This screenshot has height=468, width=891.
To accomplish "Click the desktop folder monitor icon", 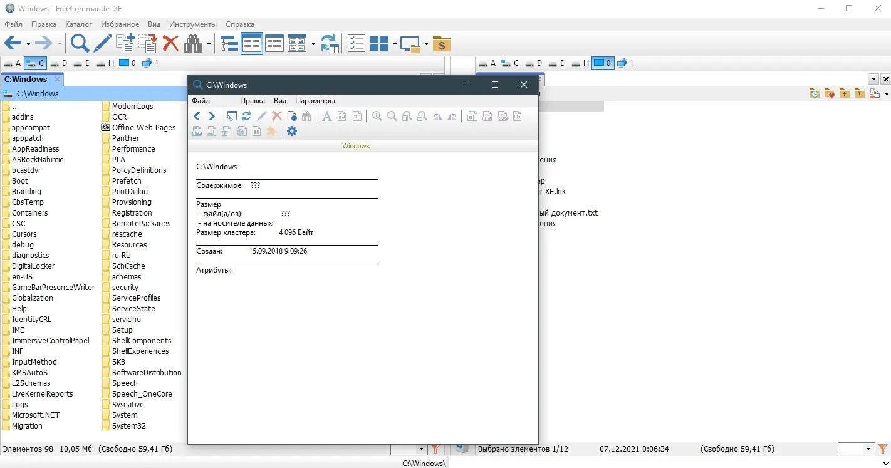I will tap(410, 43).
